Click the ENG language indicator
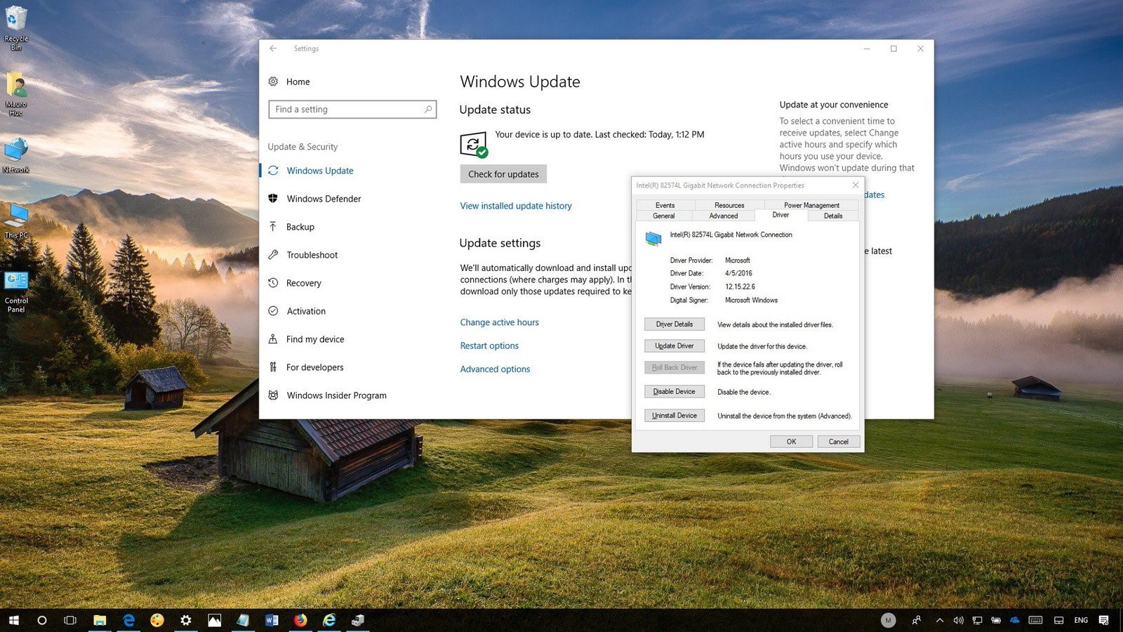Image resolution: width=1123 pixels, height=632 pixels. point(1081,620)
